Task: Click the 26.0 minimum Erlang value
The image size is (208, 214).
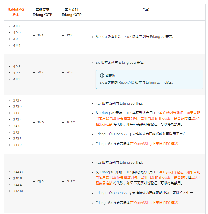Action: [40, 122]
